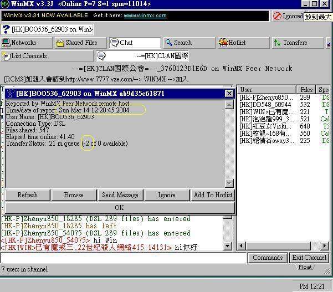The image size is (333, 292).
Task: Click the [HK]CLAN channel bubble icon
Action: [x=101, y=56]
